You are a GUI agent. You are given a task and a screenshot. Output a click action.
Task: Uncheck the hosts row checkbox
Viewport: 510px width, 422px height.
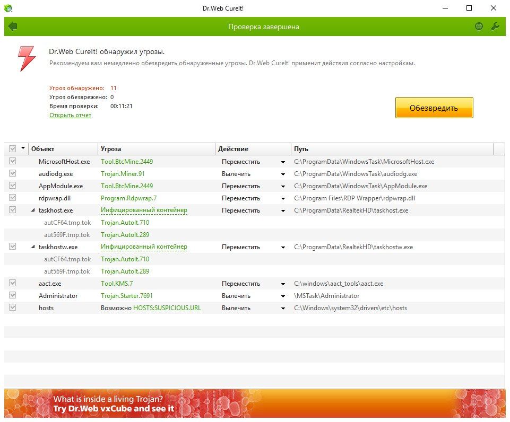pos(12,307)
